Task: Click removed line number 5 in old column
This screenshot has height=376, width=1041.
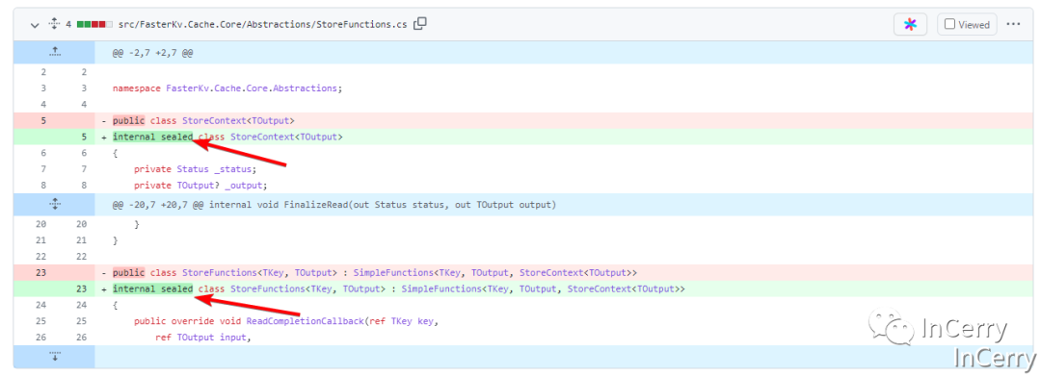Action: [x=43, y=121]
